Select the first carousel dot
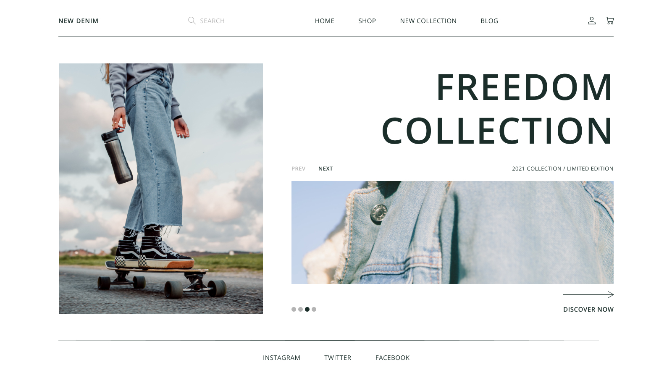Viewport: 672px width, 378px height. point(294,309)
